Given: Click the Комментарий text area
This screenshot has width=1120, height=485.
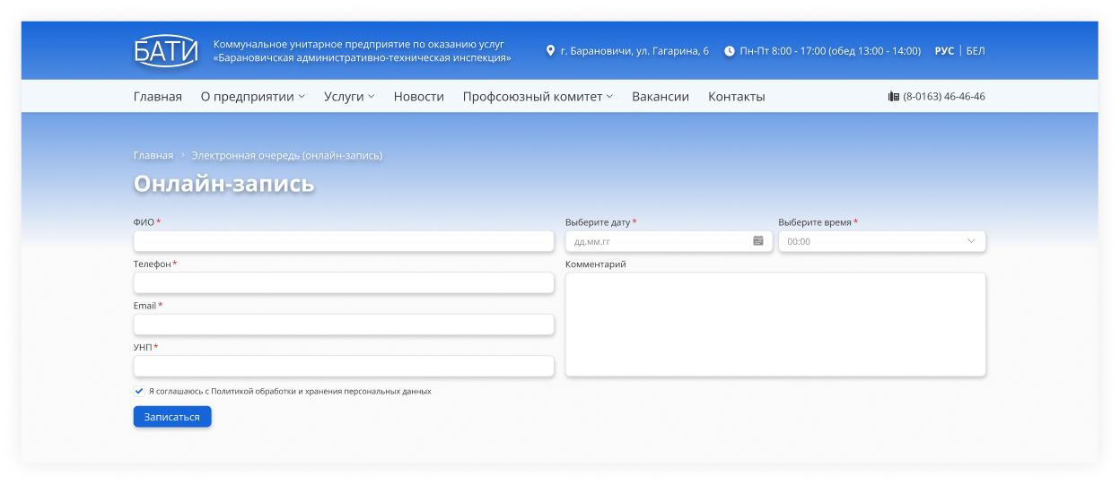Looking at the screenshot, I should point(774,325).
